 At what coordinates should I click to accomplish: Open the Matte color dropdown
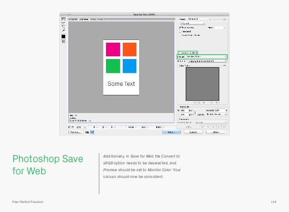(x=220, y=28)
